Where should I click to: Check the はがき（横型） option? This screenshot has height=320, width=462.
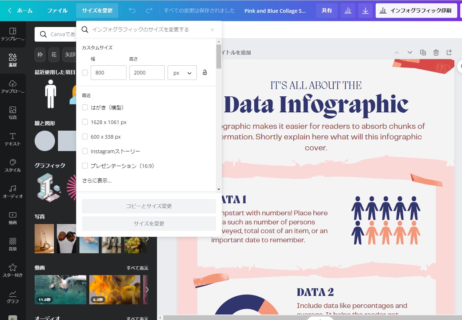click(85, 107)
